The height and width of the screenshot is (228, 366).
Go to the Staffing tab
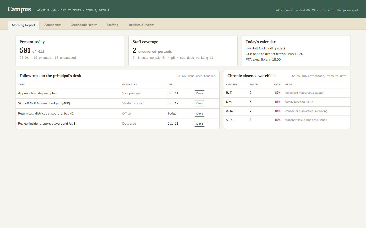tap(112, 25)
